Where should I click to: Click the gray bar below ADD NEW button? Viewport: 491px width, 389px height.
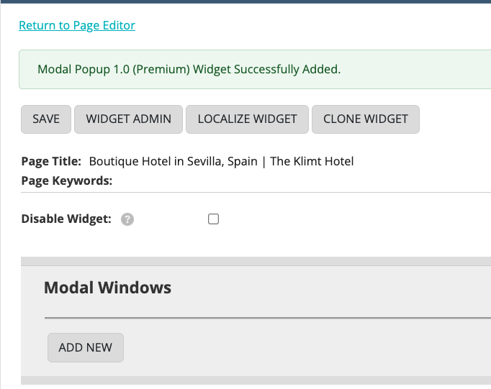point(256,380)
